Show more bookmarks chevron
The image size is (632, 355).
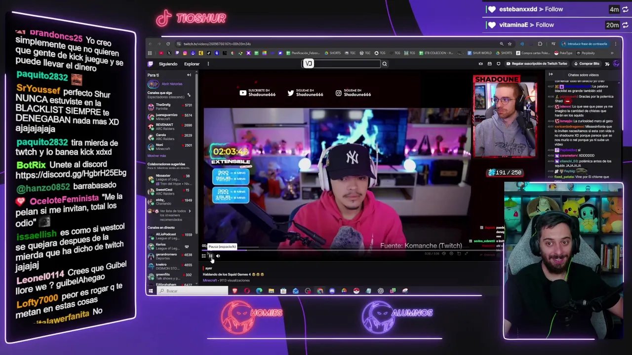coord(612,53)
